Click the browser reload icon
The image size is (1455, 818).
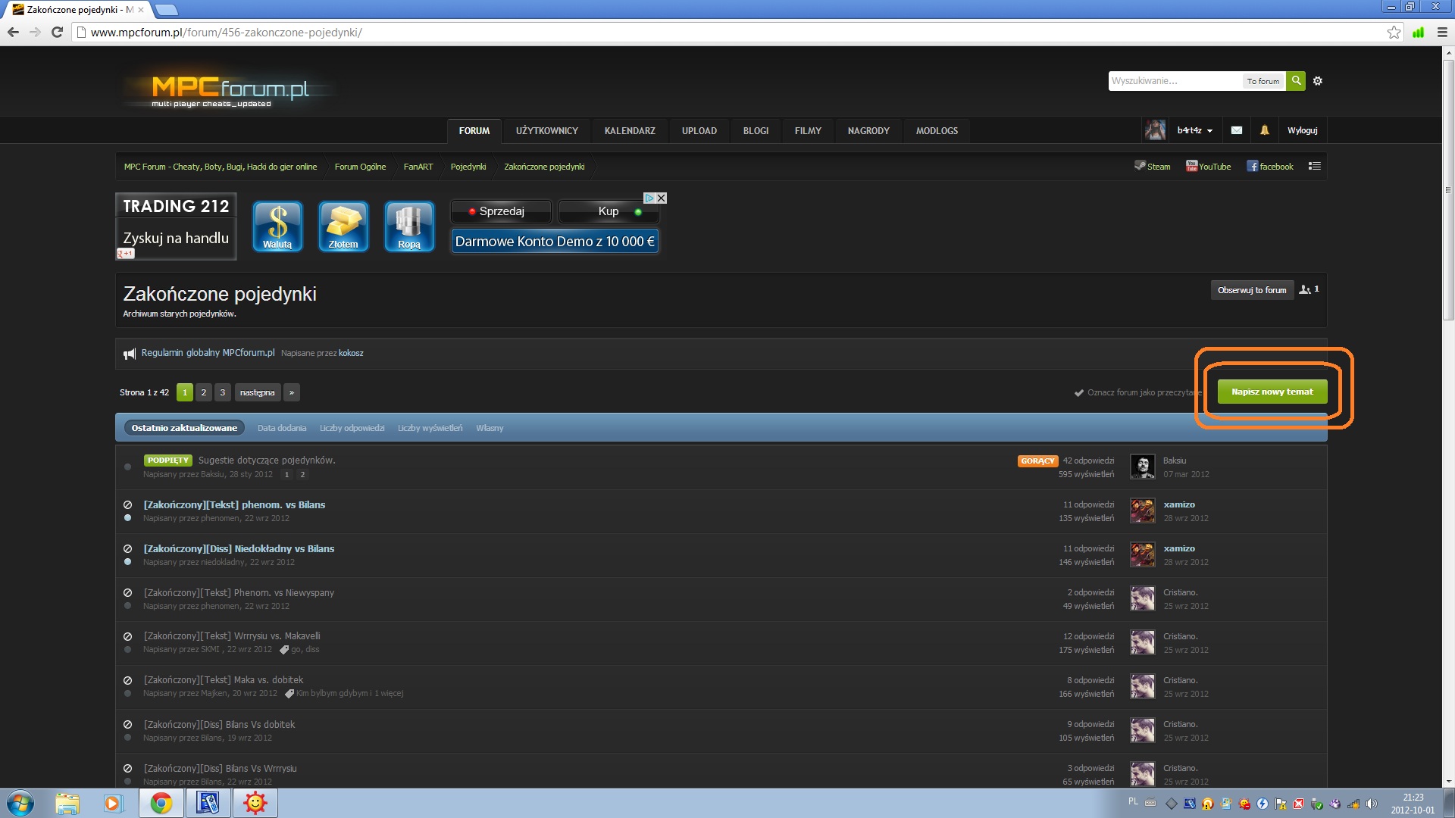(57, 33)
